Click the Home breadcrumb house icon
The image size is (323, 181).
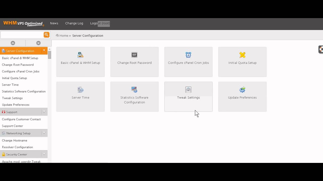57,35
